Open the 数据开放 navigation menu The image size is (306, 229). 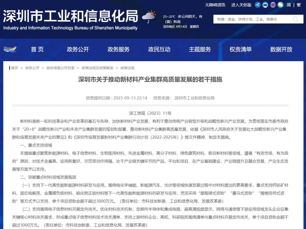click(281, 49)
